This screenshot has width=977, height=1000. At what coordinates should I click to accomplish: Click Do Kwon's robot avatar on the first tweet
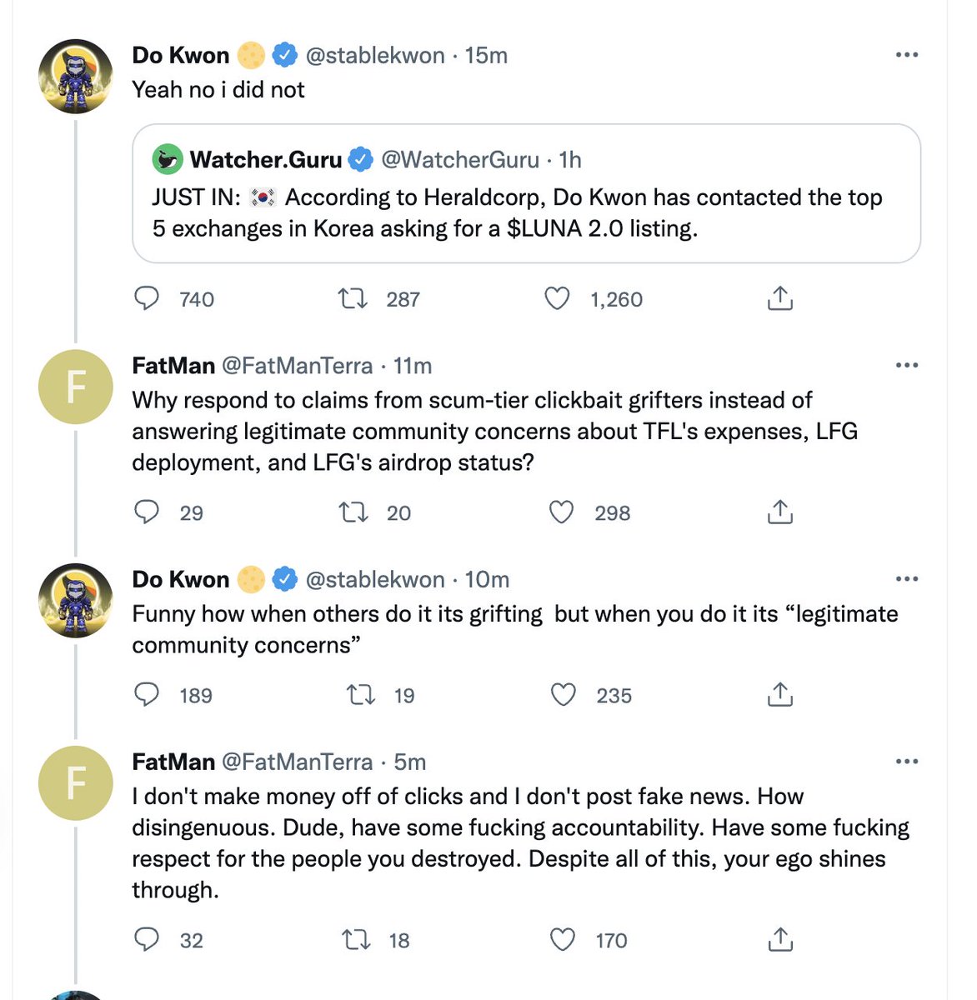(75, 76)
